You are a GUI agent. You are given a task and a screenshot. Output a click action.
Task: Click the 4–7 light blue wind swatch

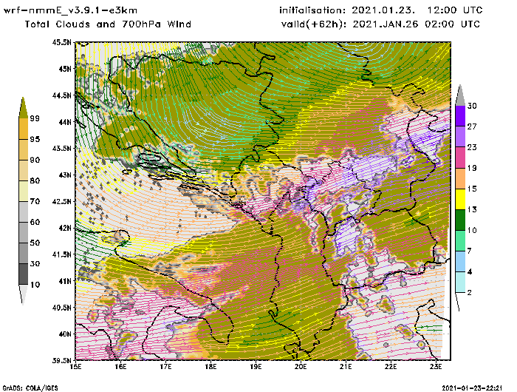tap(460, 262)
